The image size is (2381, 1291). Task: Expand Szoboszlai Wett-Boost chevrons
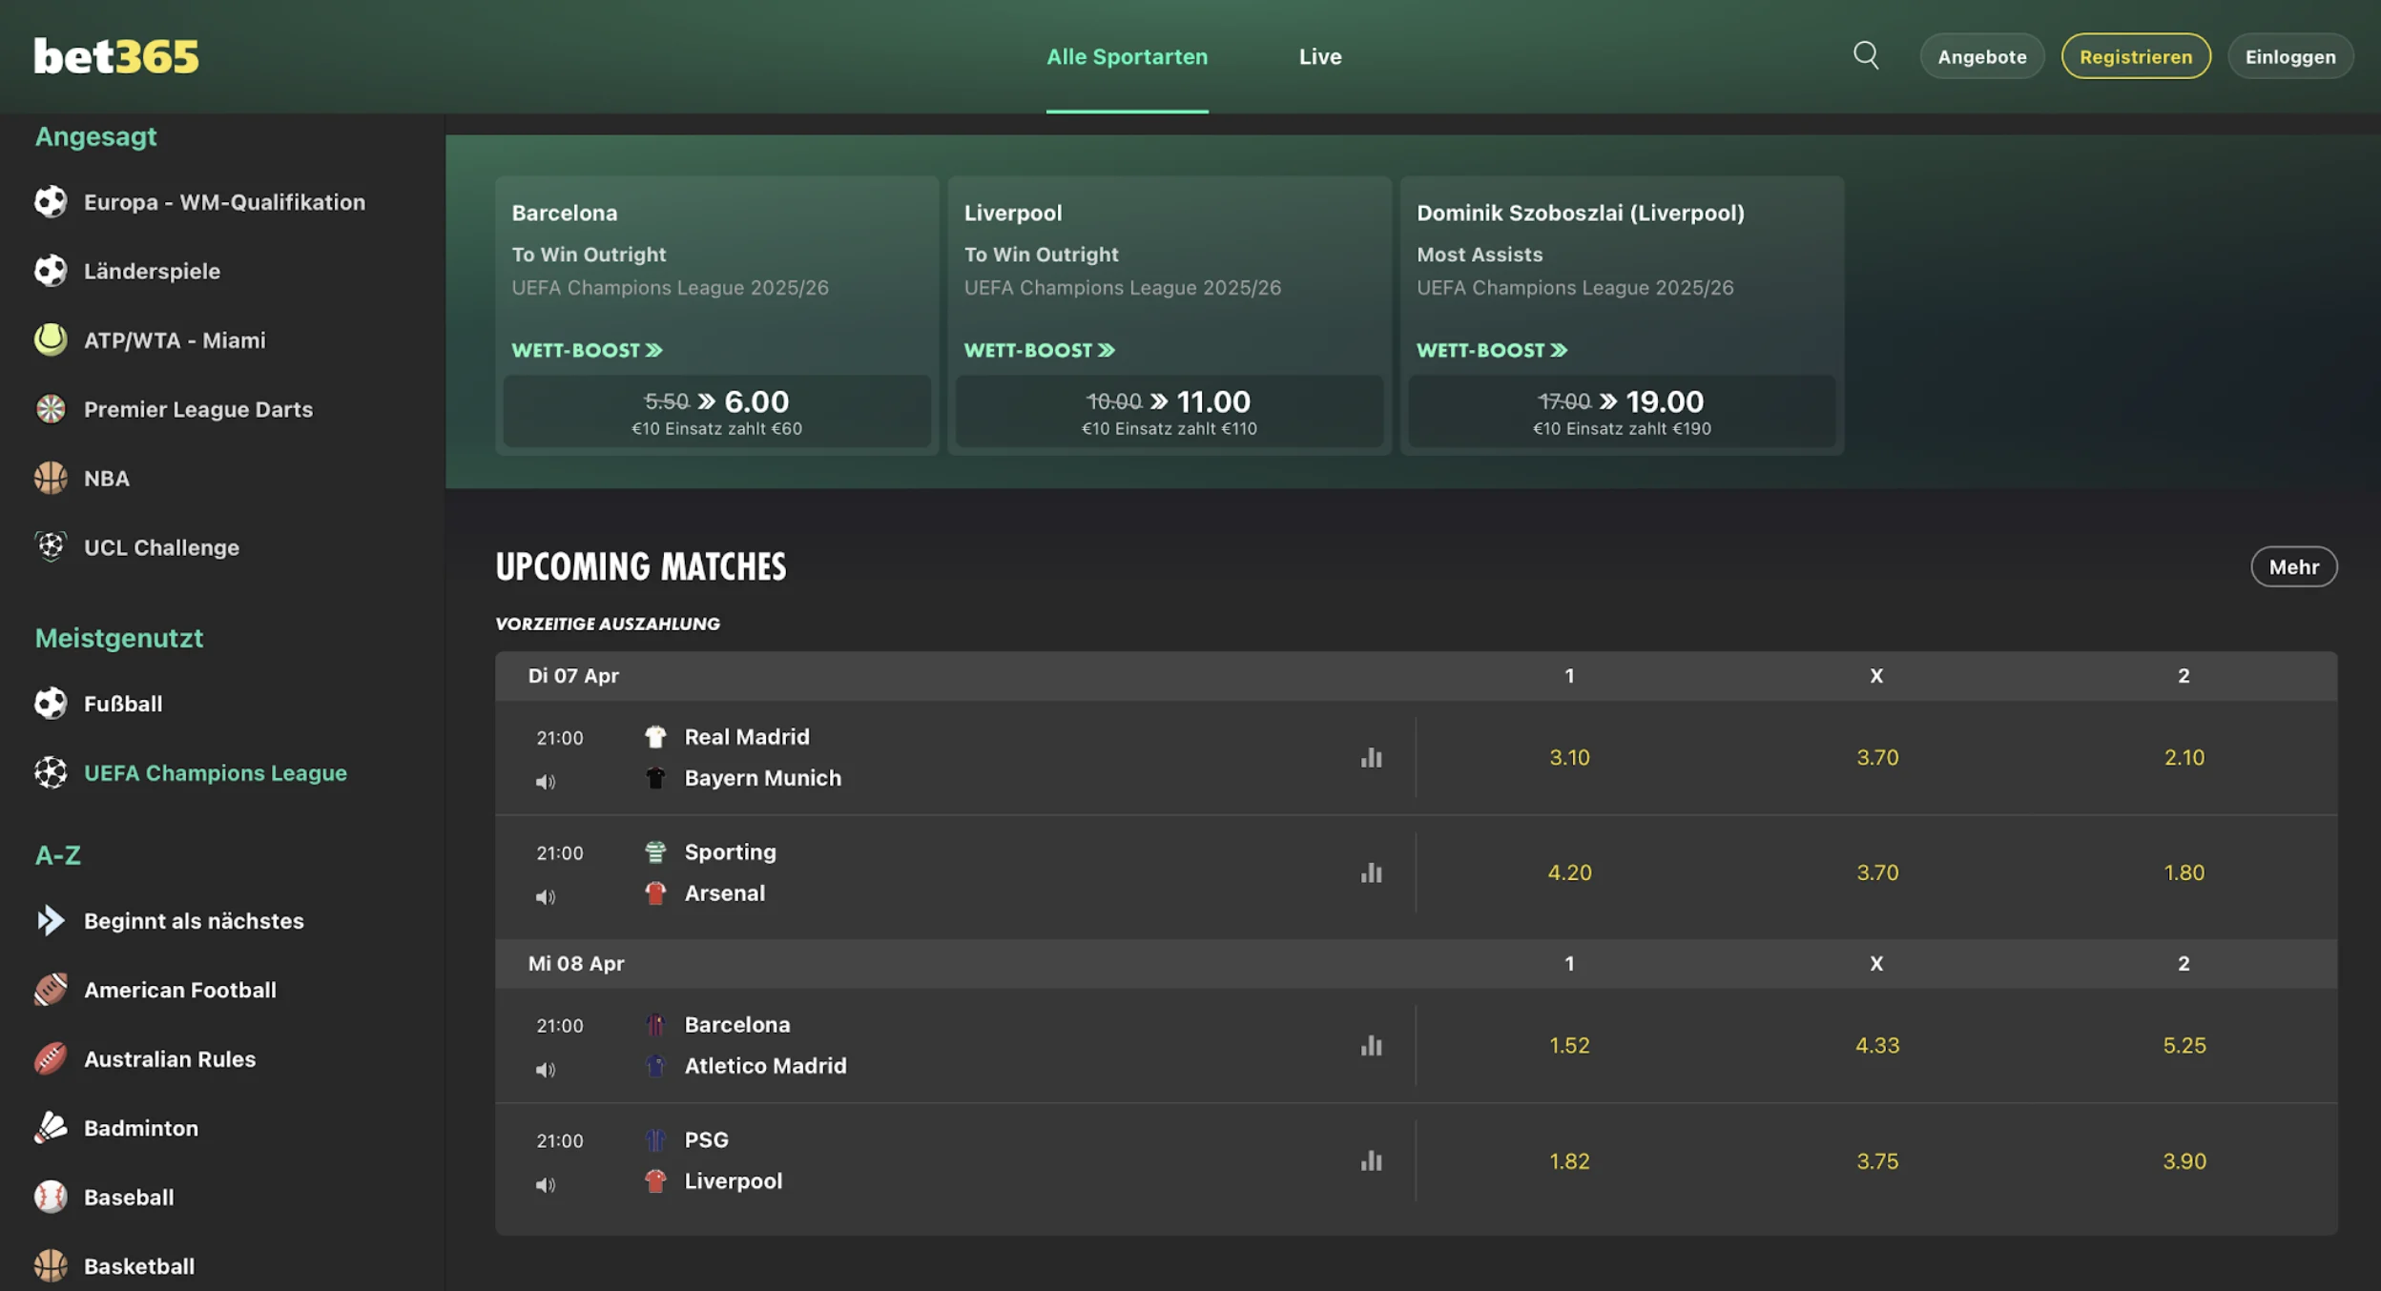click(1559, 350)
